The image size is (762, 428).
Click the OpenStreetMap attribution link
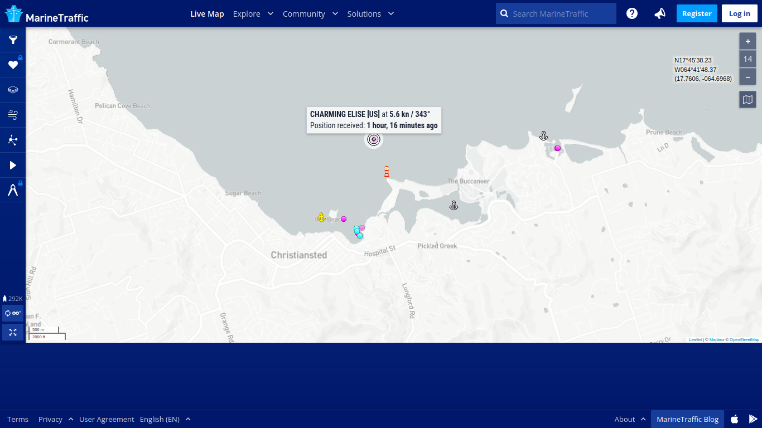pyautogui.click(x=744, y=339)
